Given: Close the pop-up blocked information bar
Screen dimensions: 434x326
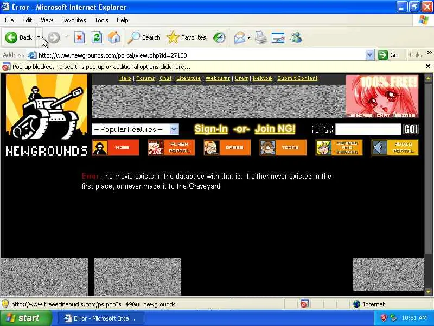Looking at the screenshot, I should [428, 66].
